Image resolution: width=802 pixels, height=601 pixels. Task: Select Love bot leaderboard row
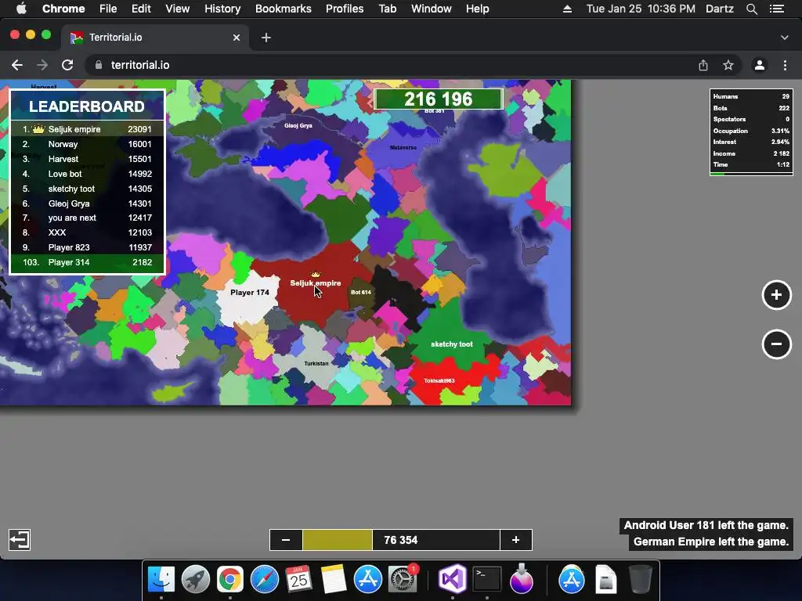pos(88,174)
